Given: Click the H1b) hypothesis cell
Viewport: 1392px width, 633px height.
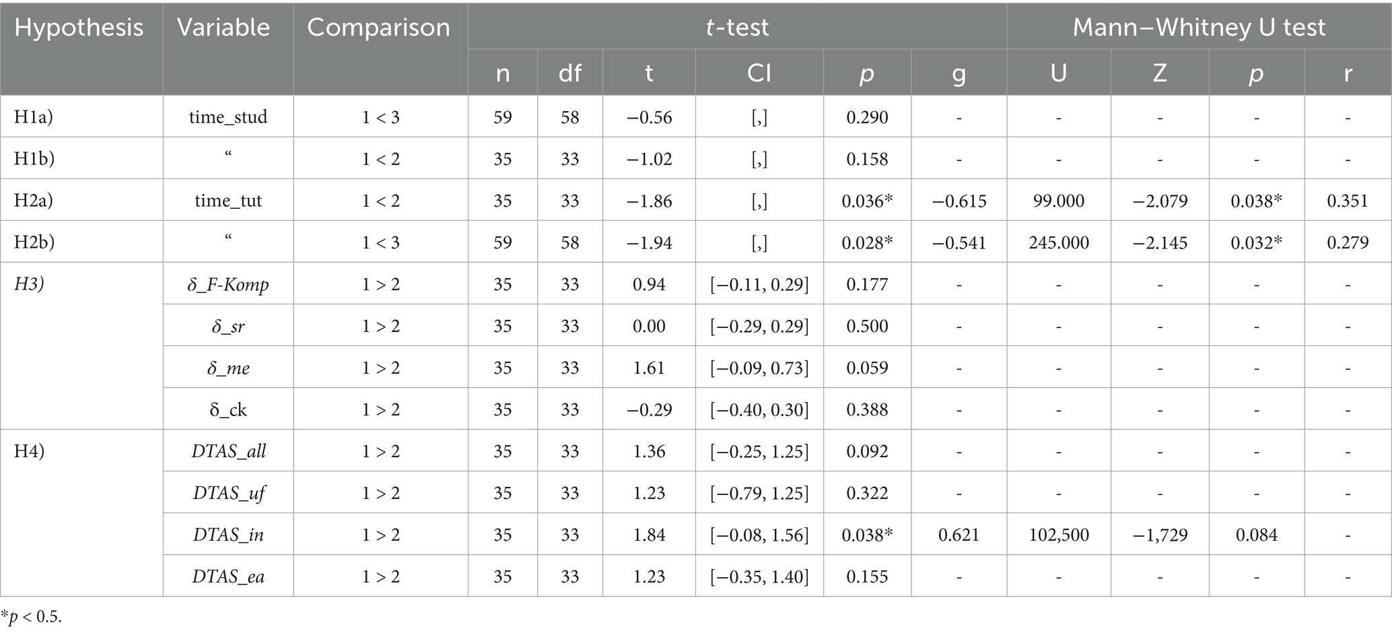Looking at the screenshot, I should coord(34,159).
